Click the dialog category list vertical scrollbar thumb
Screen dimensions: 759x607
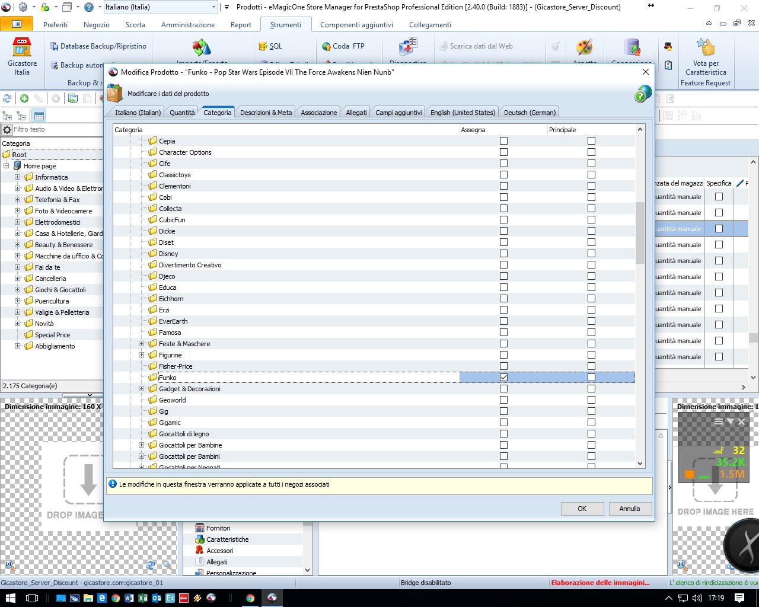click(x=640, y=232)
